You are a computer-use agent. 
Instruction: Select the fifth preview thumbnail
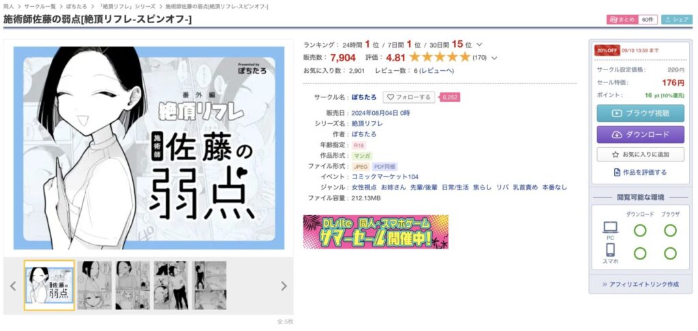(x=210, y=285)
